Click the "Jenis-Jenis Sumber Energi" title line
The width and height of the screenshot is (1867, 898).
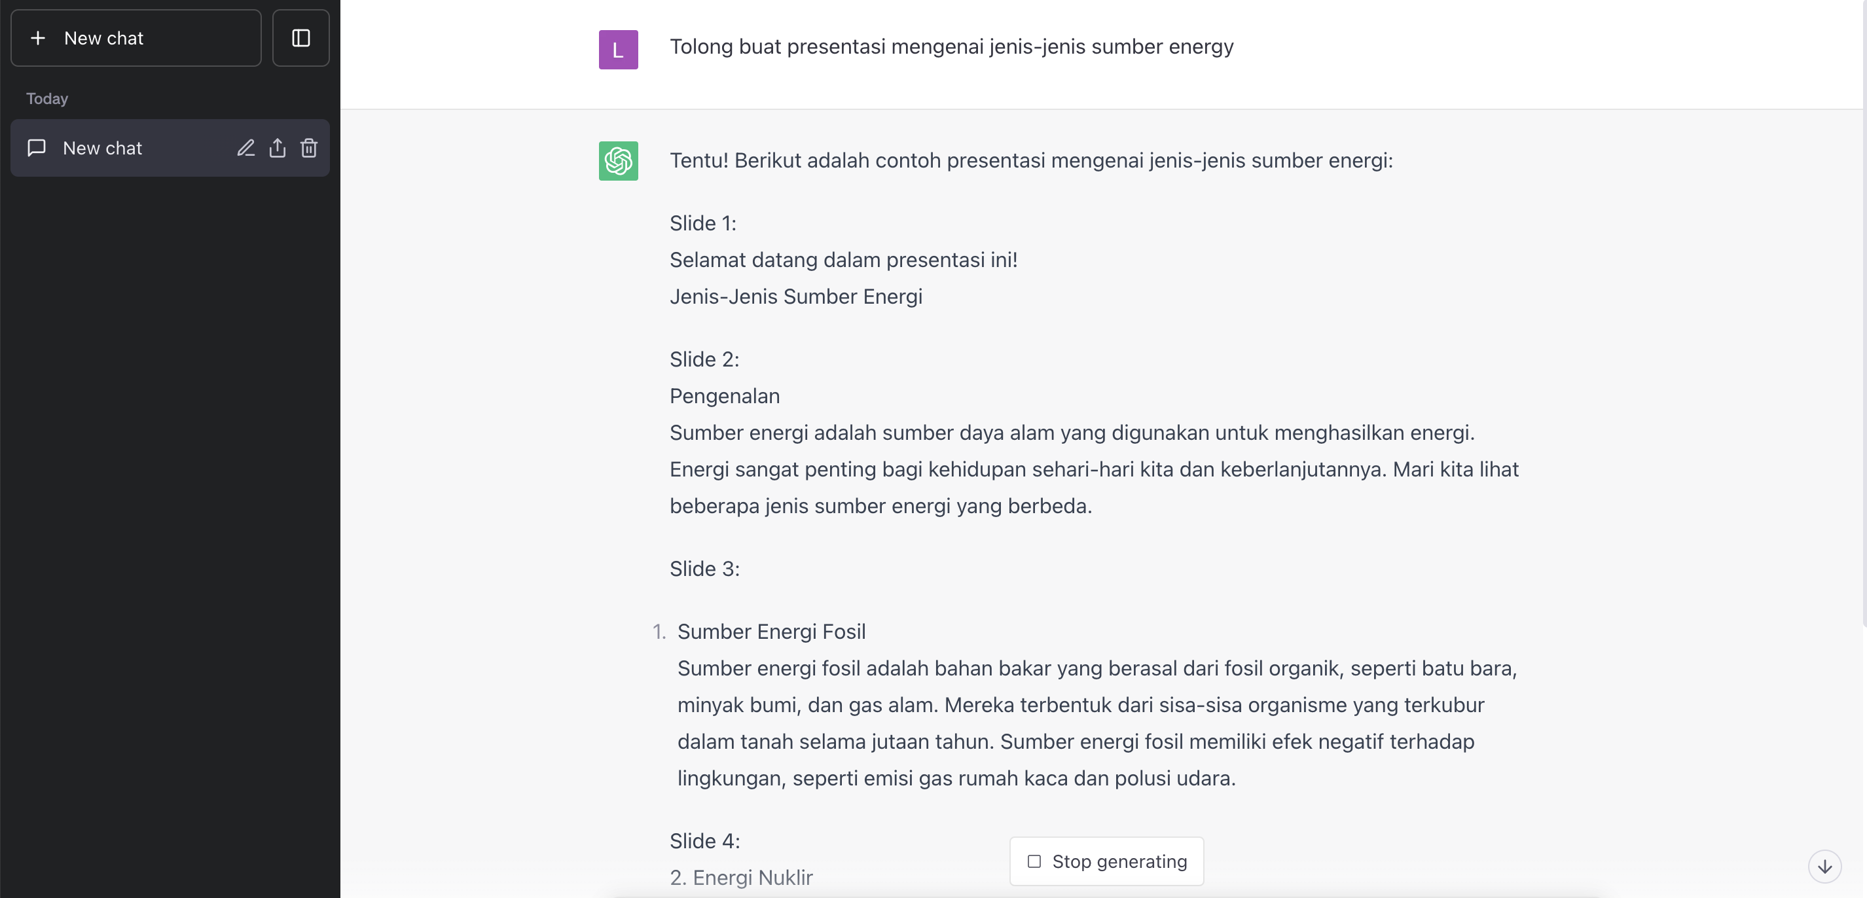pos(795,296)
